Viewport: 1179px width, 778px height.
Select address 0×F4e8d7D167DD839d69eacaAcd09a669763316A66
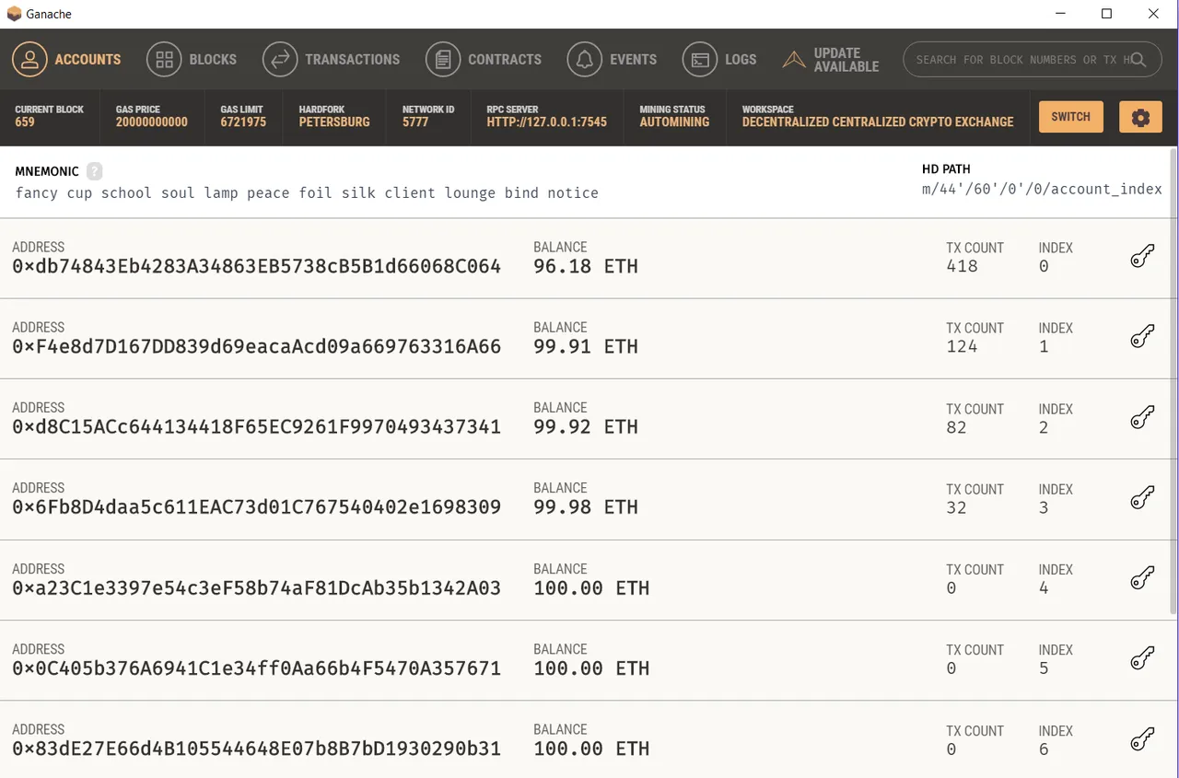257,347
